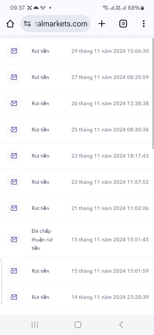This screenshot has height=335, width=154.
Task: Open the Home icon in the browser toolbar
Action: tap(10, 23)
